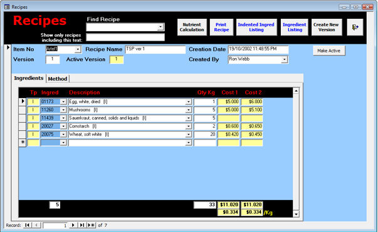The width and height of the screenshot is (378, 232).
Task: Click the Nutrient Calculation button
Action: click(192, 27)
